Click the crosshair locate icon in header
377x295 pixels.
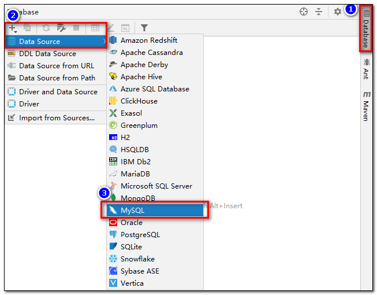coord(304,12)
